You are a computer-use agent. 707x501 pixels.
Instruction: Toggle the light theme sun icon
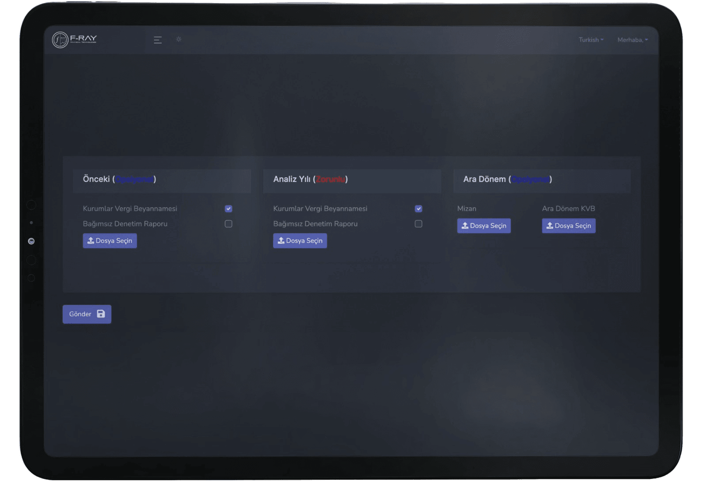[179, 39]
